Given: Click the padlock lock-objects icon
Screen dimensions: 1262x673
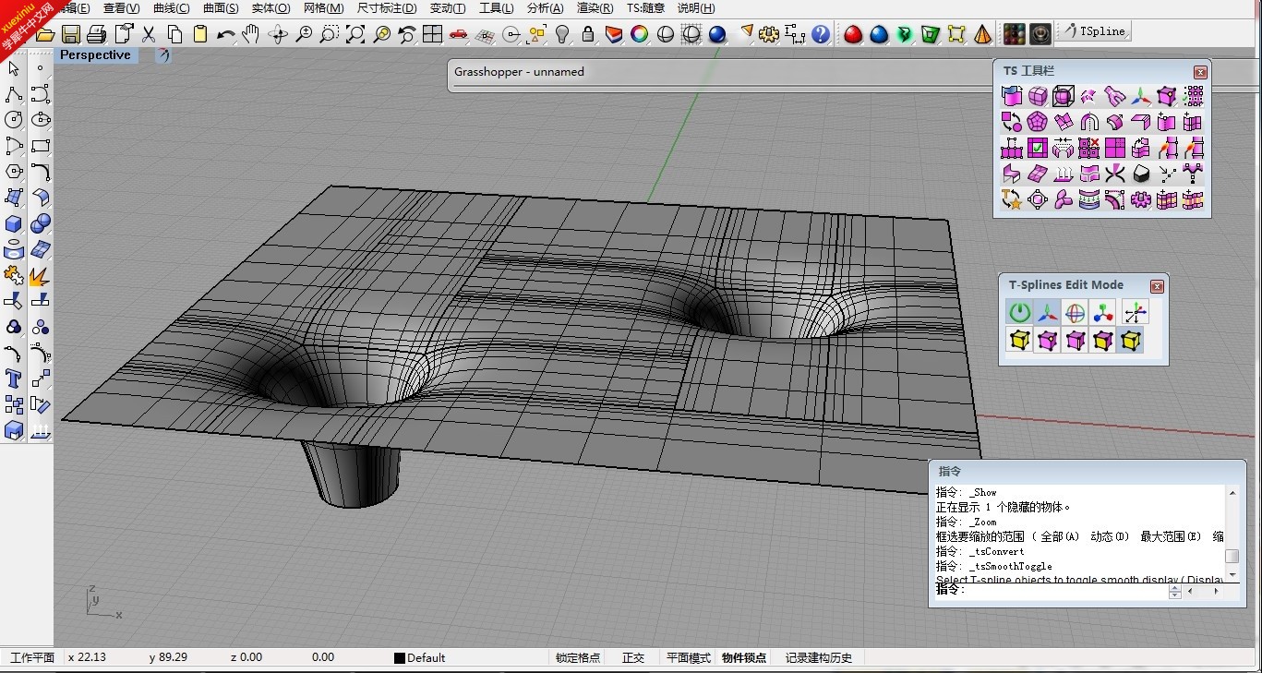Looking at the screenshot, I should (588, 35).
